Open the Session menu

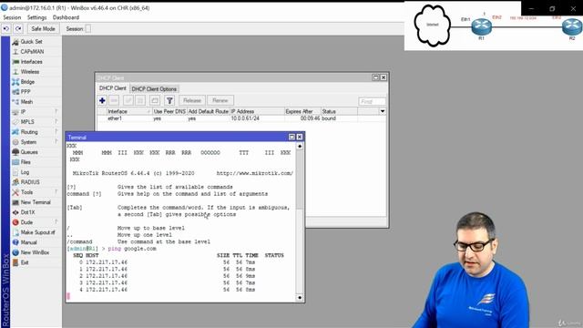coord(12,17)
